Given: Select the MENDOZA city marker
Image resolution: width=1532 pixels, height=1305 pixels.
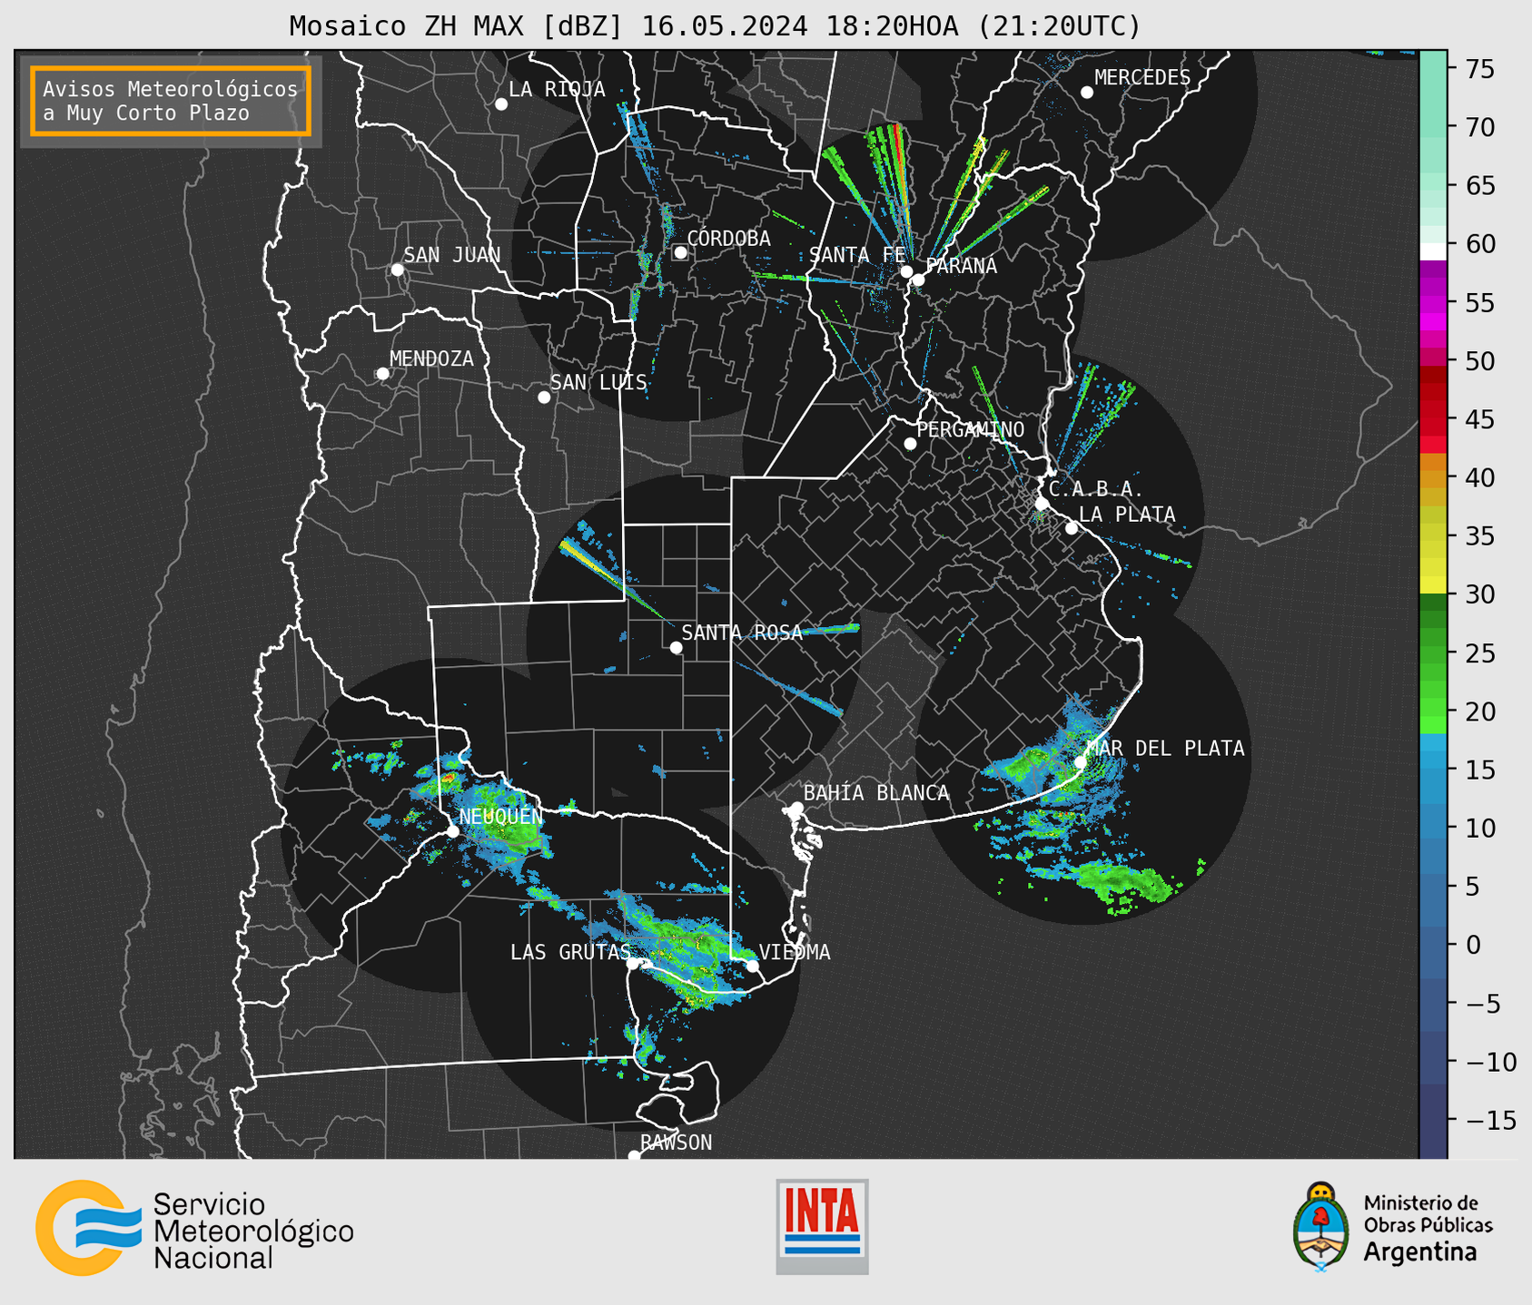Looking at the screenshot, I should click(x=382, y=374).
